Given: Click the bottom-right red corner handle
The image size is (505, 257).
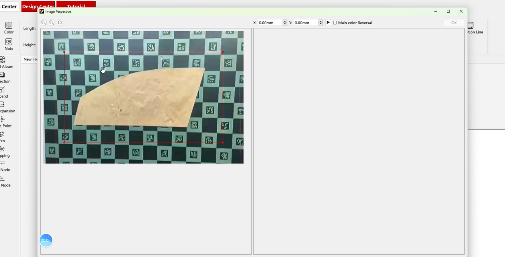Looking at the screenshot, I should point(222,142).
